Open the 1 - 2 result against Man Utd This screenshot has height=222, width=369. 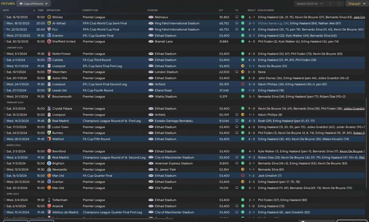click(x=252, y=176)
